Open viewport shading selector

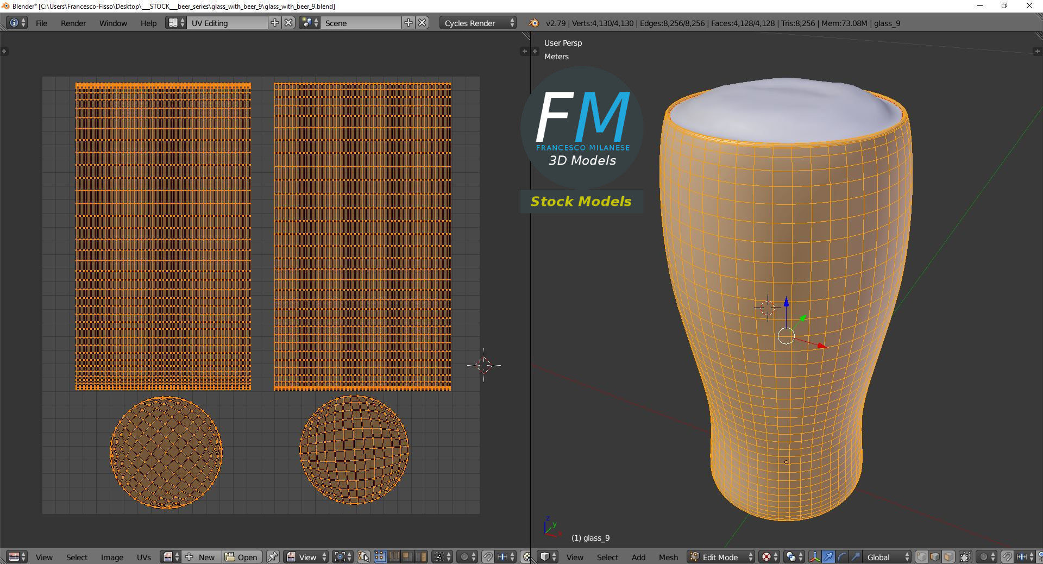[x=769, y=557]
